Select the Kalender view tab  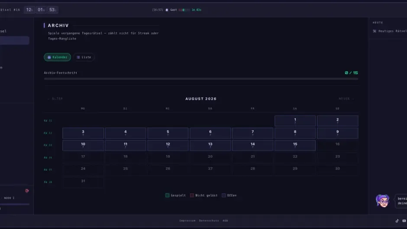tap(57, 57)
